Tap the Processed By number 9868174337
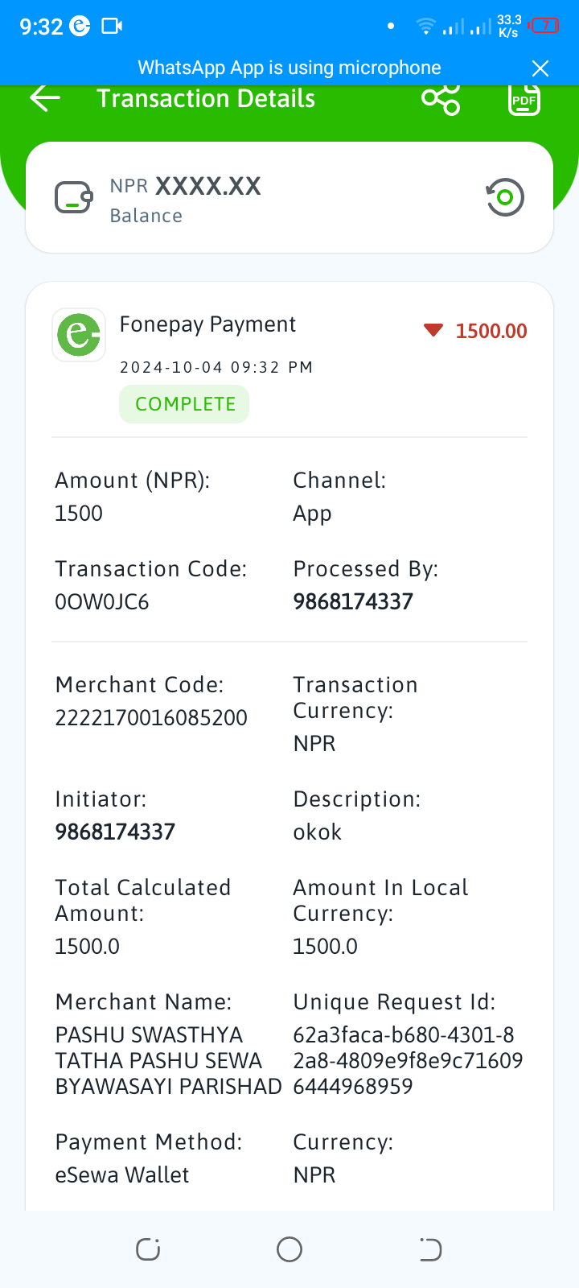Screen dimensions: 579x1288 click(x=353, y=602)
